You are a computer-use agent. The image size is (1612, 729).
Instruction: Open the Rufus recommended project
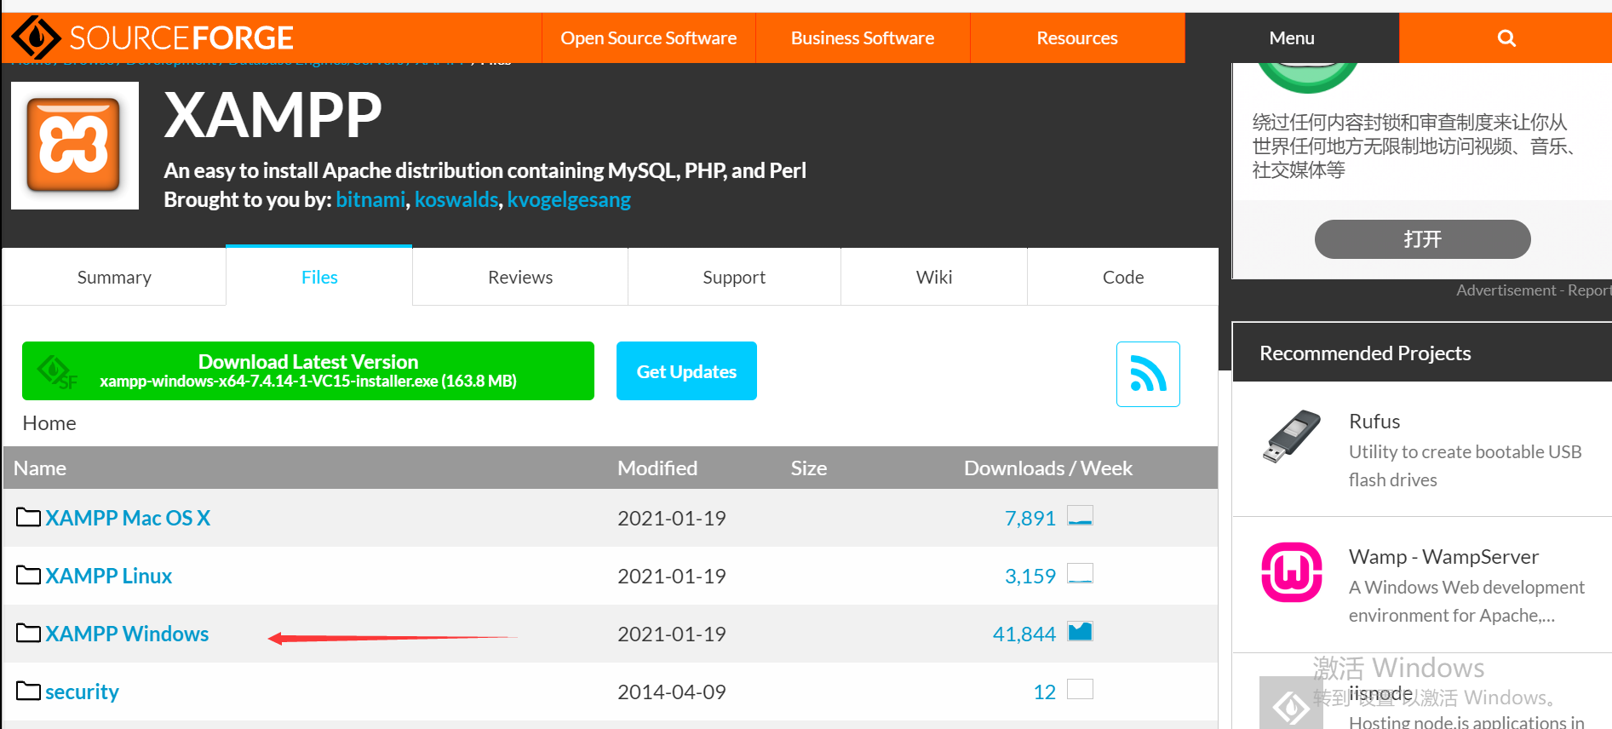tap(1374, 421)
